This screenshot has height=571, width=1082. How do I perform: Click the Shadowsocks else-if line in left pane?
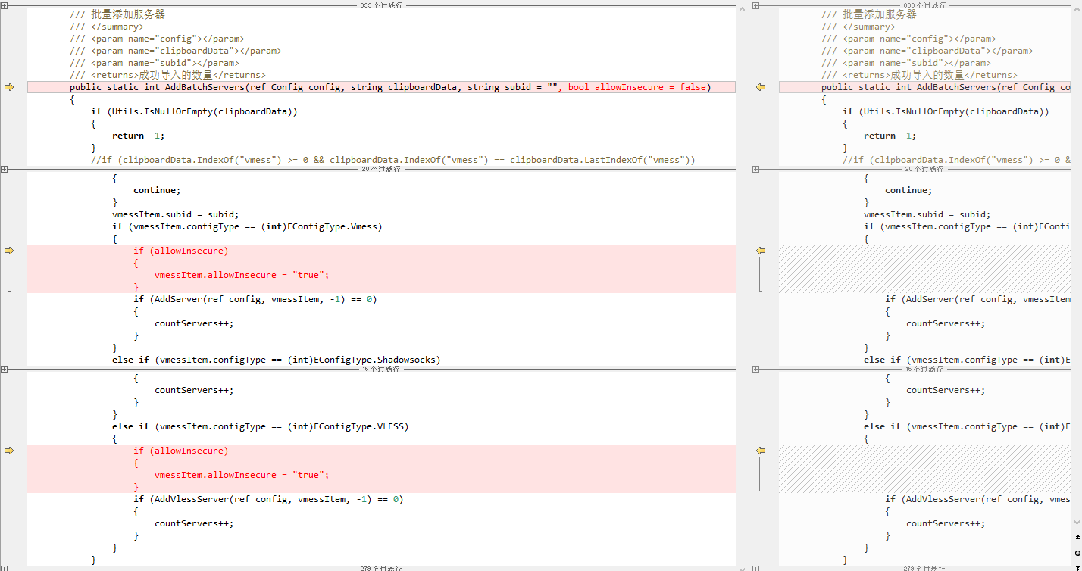(276, 360)
